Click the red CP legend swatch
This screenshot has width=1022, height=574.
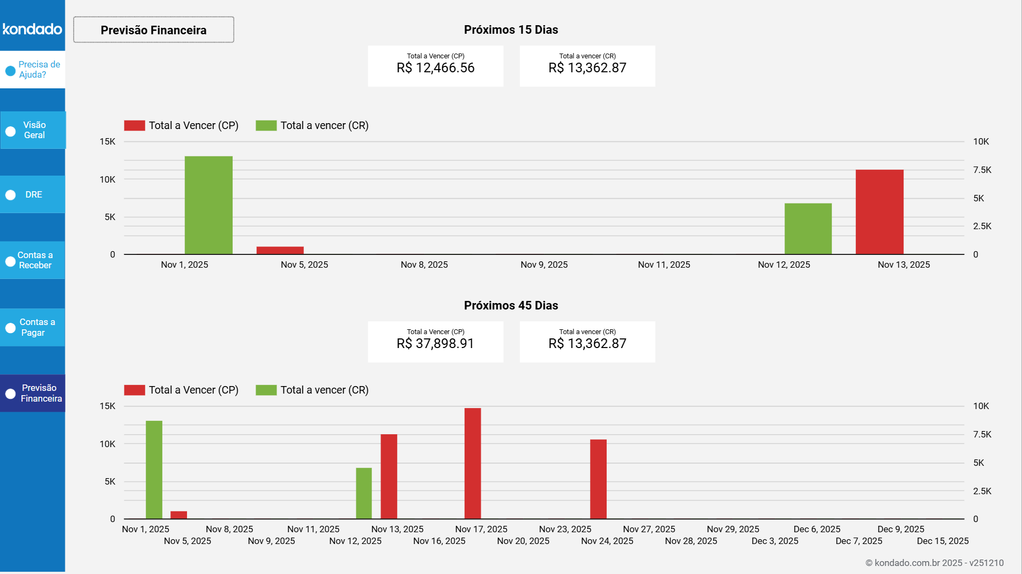click(134, 125)
